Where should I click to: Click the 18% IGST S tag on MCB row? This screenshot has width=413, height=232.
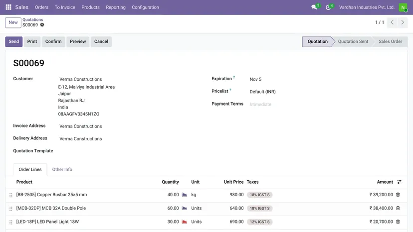260,208
